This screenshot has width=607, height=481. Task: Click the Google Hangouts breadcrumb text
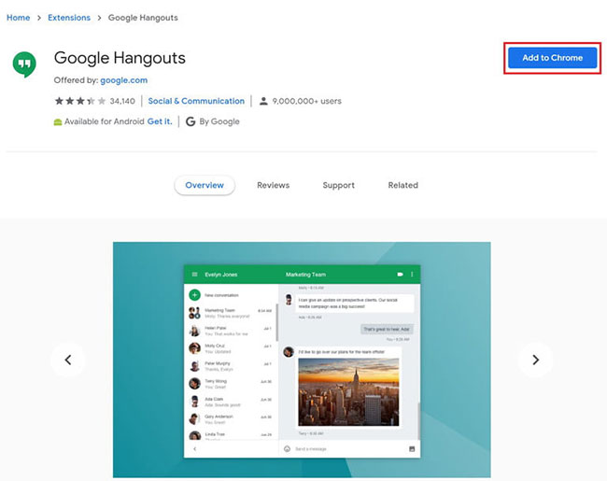143,18
